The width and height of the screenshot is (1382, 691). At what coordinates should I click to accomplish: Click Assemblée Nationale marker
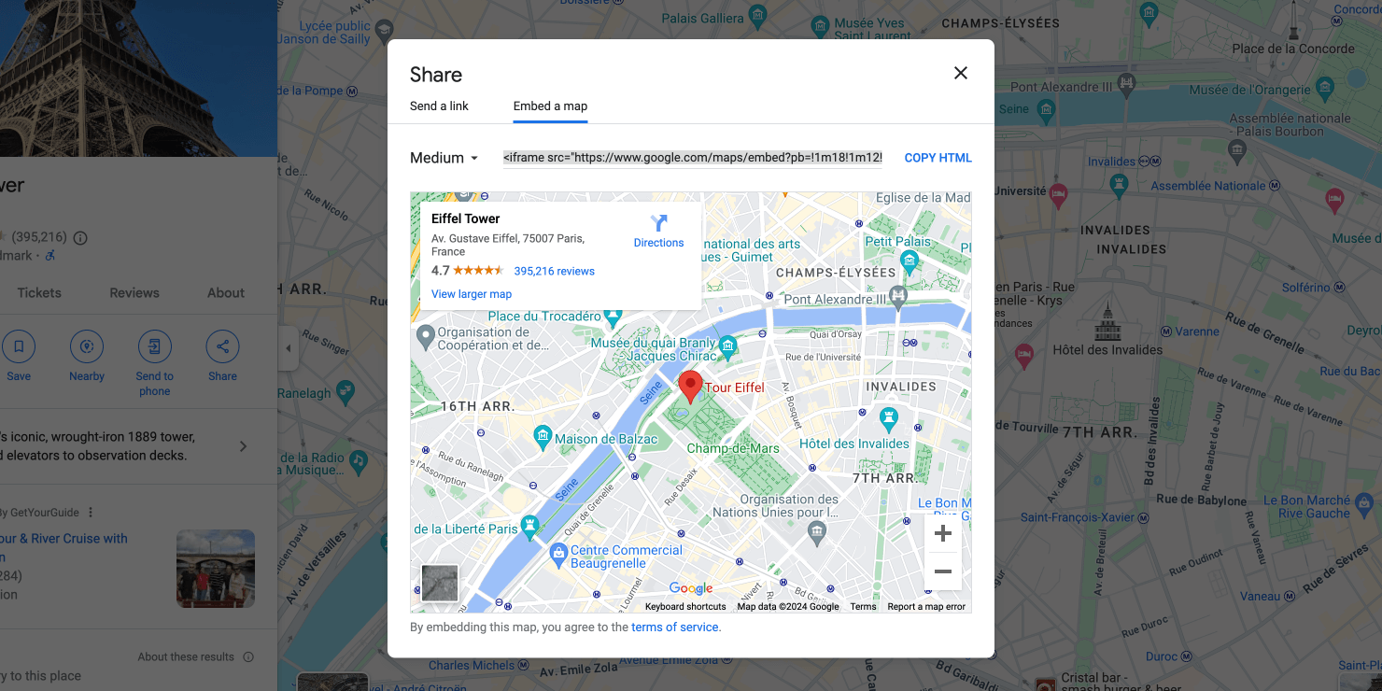coord(1239,150)
